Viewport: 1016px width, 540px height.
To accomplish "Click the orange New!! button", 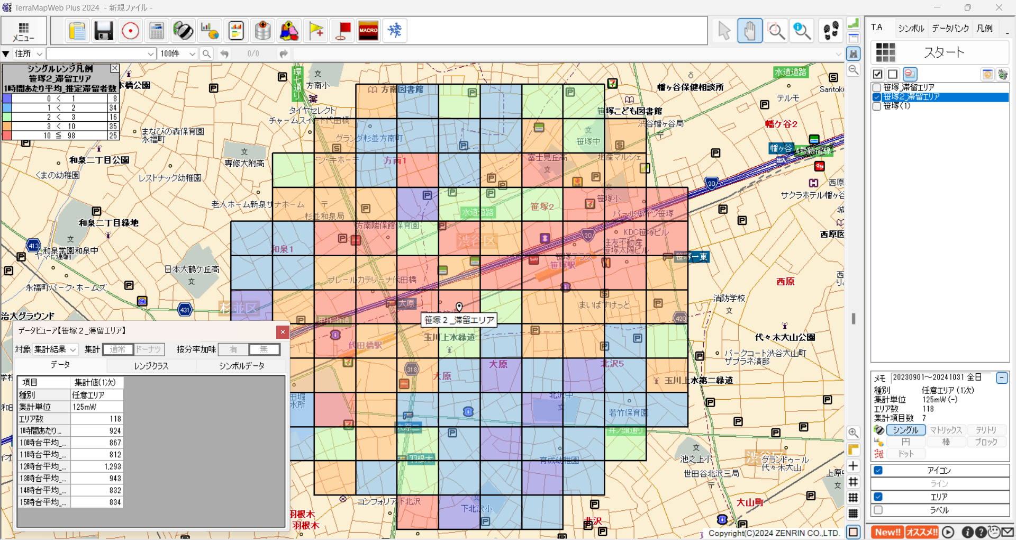I will click(x=887, y=532).
